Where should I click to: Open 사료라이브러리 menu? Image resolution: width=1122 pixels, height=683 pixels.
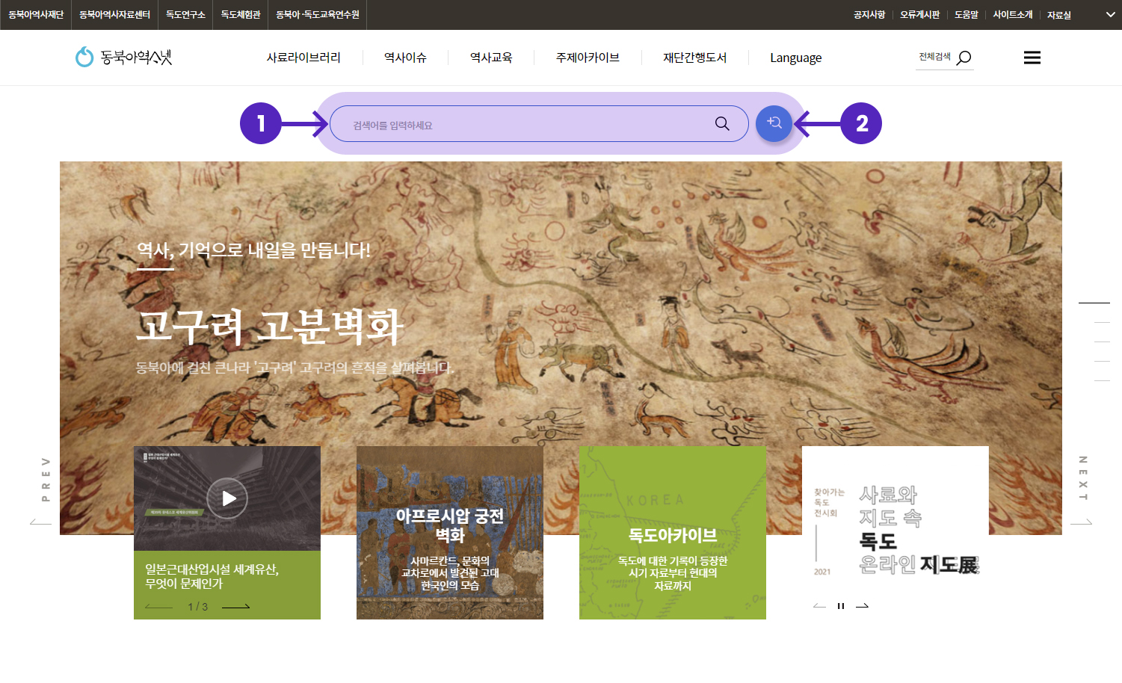coord(303,58)
